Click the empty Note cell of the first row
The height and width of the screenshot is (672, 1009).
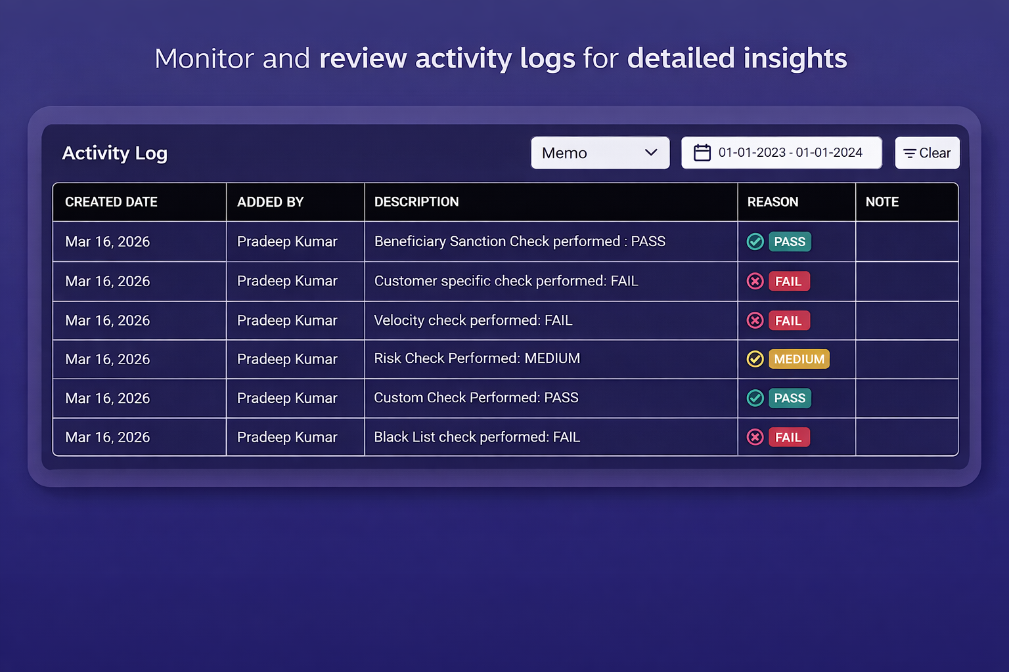click(906, 241)
